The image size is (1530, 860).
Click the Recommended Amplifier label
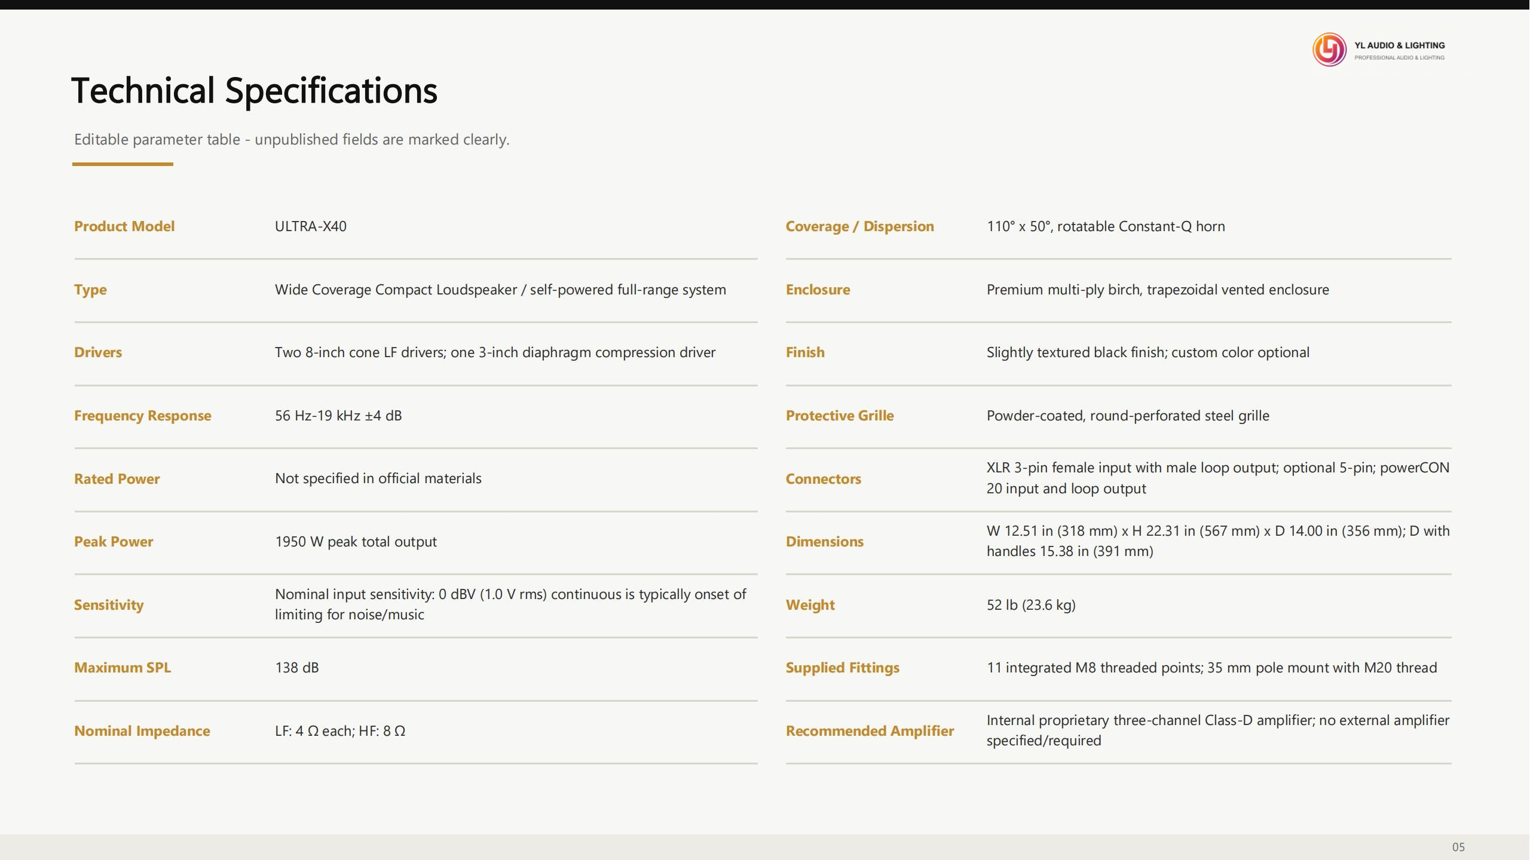point(870,731)
